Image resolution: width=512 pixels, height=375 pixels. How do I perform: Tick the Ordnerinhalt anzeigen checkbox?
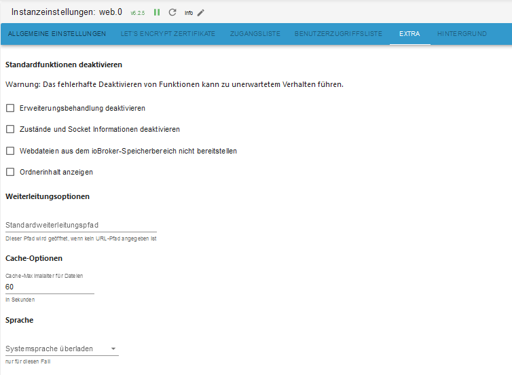click(10, 172)
